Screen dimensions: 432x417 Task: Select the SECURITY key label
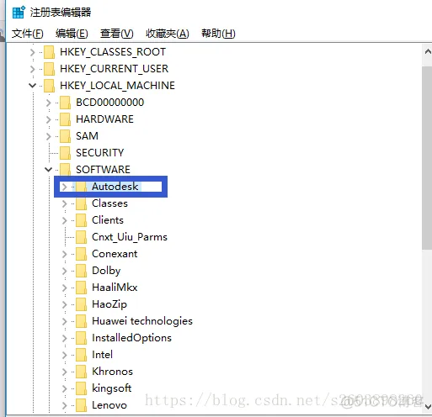(x=99, y=153)
